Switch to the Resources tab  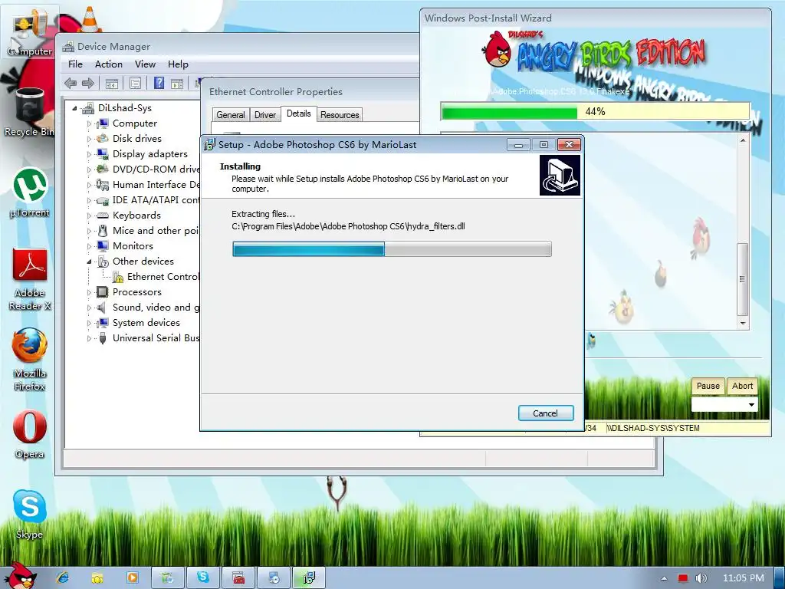pyautogui.click(x=340, y=115)
